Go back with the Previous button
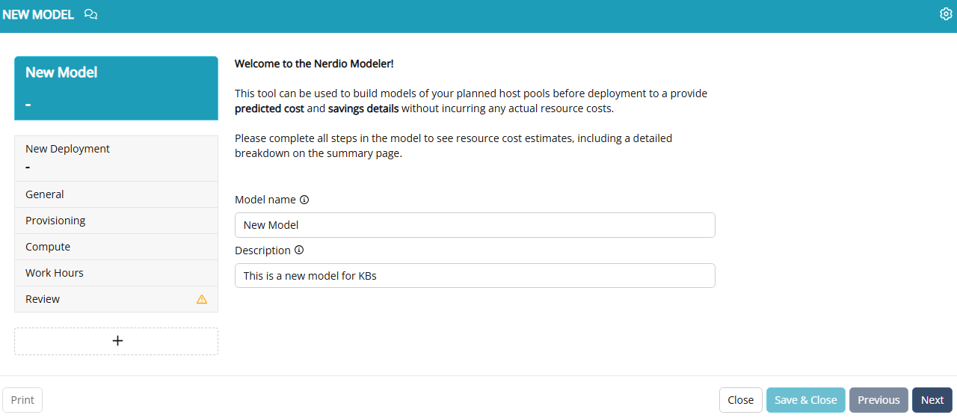 click(x=878, y=400)
